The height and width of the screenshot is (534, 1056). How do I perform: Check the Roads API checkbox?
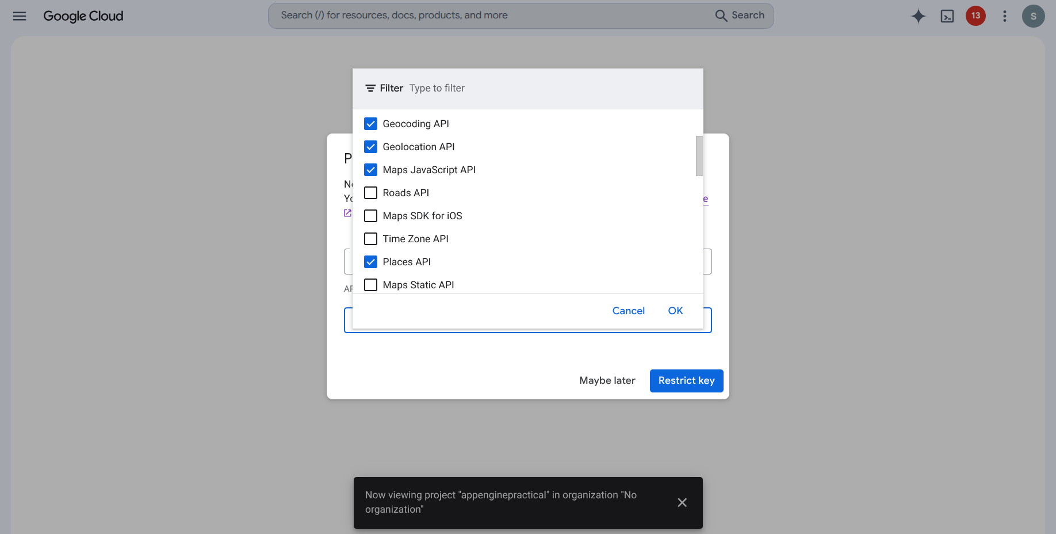371,193
